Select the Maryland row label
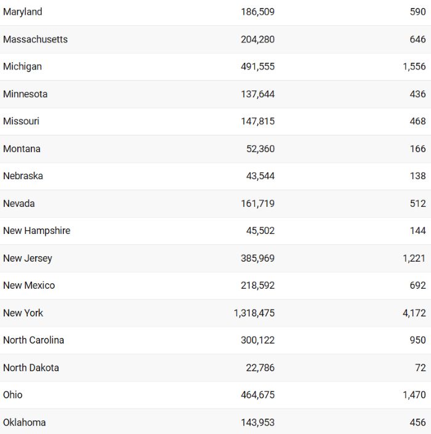 click(x=22, y=12)
